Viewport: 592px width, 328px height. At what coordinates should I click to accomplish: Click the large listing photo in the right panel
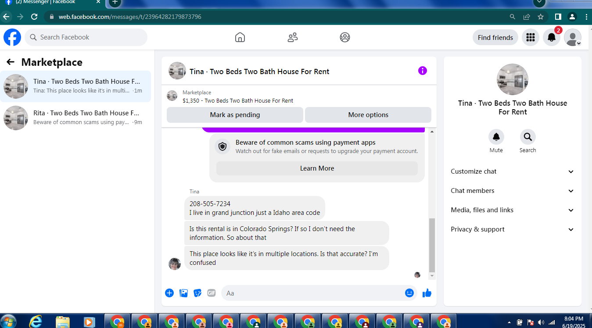tap(512, 79)
